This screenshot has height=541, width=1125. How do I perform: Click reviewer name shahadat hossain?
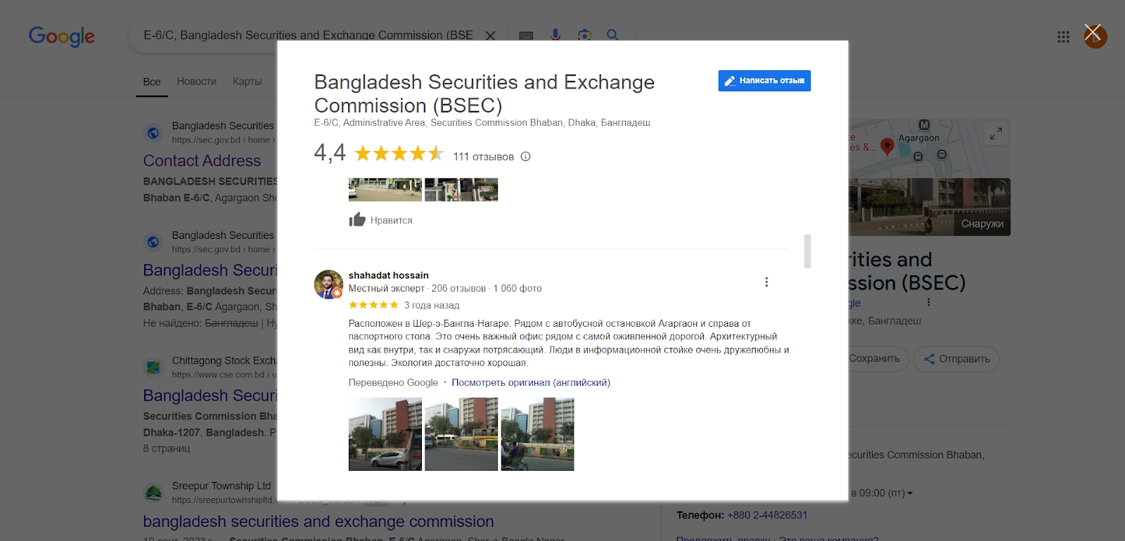click(389, 275)
